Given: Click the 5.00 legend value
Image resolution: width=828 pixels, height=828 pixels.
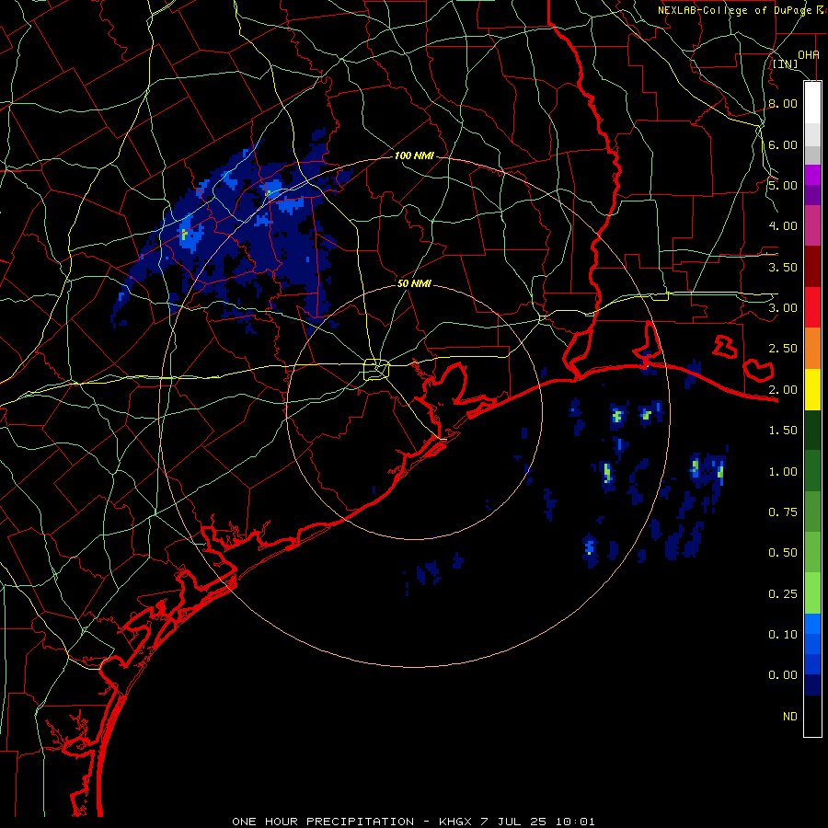Looking at the screenshot, I should (783, 185).
